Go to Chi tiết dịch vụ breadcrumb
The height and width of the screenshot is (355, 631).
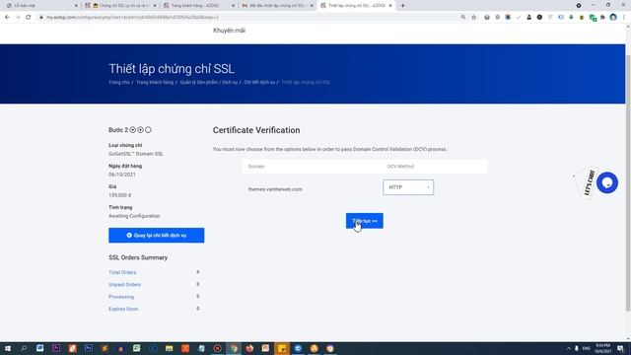coord(259,82)
